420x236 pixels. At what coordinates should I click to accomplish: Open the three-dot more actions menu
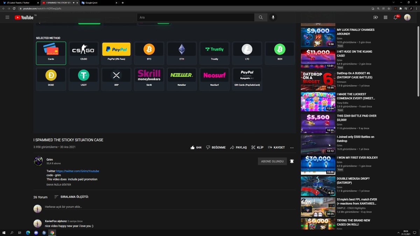tap(292, 148)
